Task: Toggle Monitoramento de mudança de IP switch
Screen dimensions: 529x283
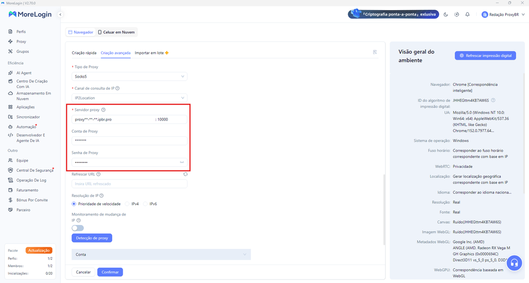Action: 78,228
